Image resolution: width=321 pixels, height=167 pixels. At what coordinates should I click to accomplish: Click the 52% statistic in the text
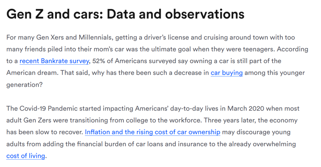point(99,61)
